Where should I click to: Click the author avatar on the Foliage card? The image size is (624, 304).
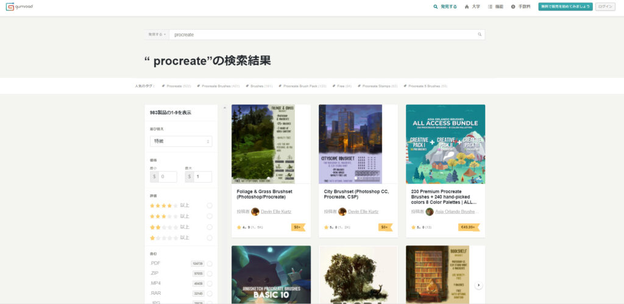pos(255,211)
